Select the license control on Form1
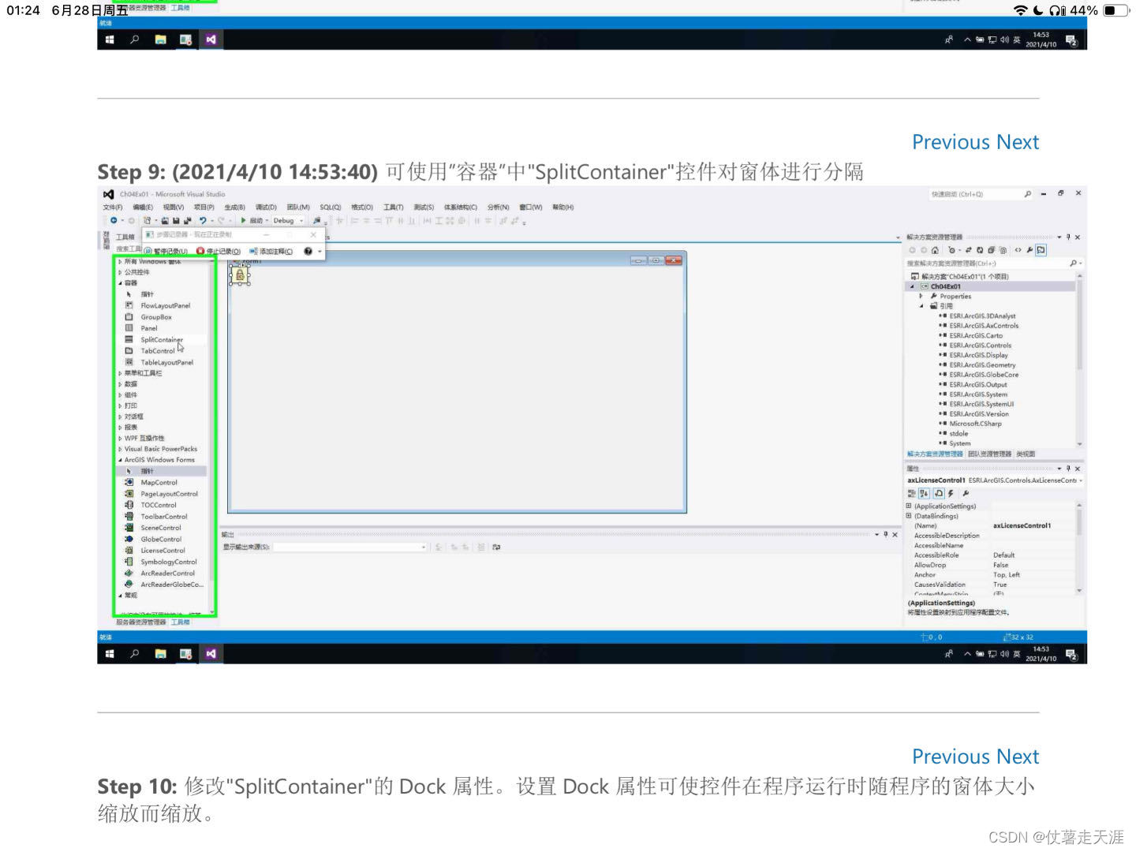The image size is (1136, 852). point(240,275)
